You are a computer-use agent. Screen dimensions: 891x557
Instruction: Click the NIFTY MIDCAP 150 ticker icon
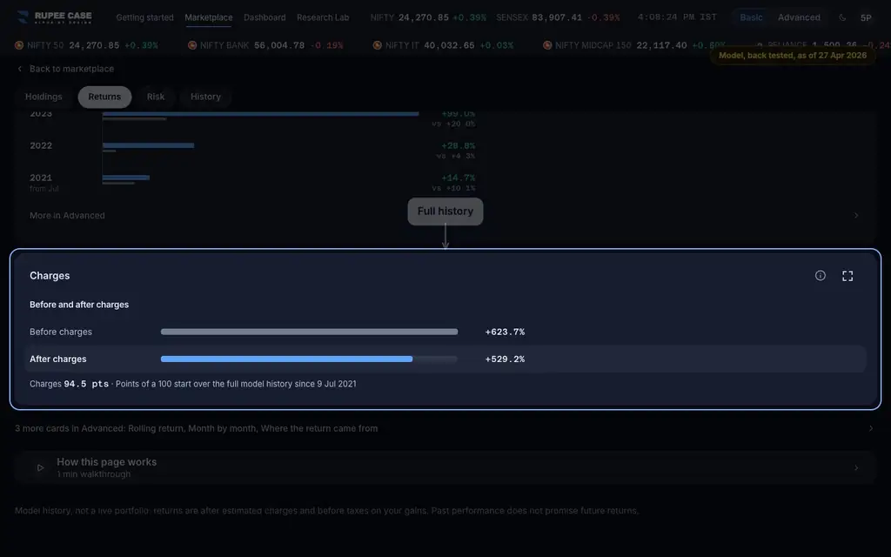click(x=547, y=45)
